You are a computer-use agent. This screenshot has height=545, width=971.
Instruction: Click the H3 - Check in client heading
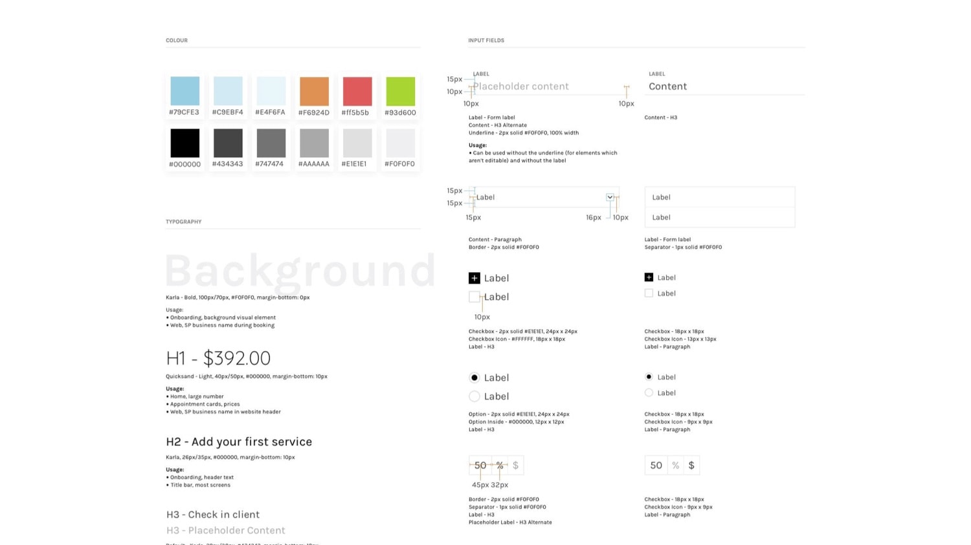pyautogui.click(x=213, y=515)
